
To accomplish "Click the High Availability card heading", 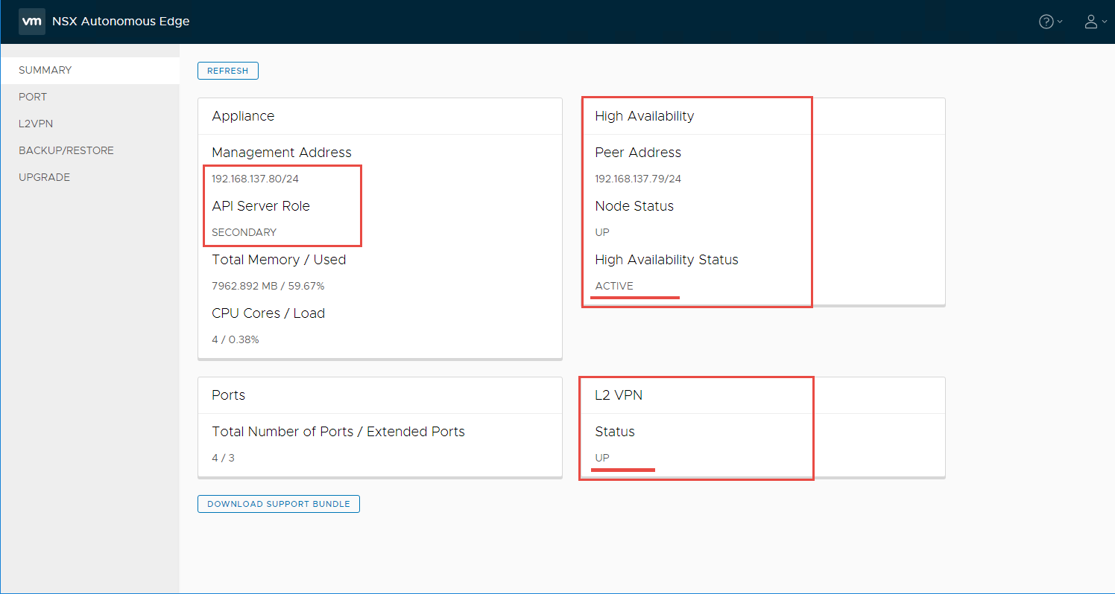I will pos(644,116).
